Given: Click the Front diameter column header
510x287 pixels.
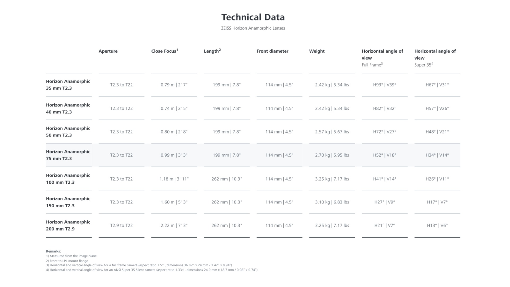Looking at the screenshot, I should pyautogui.click(x=273, y=51).
